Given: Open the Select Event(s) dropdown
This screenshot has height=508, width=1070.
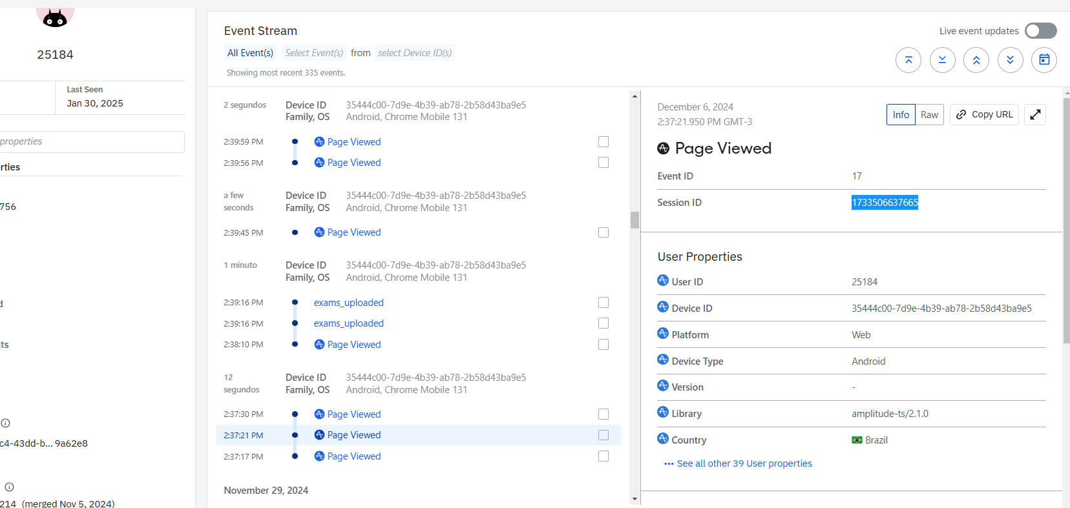Looking at the screenshot, I should pyautogui.click(x=314, y=53).
